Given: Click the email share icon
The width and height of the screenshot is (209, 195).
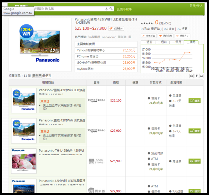Looking at the screenshot, I should tap(201, 76).
